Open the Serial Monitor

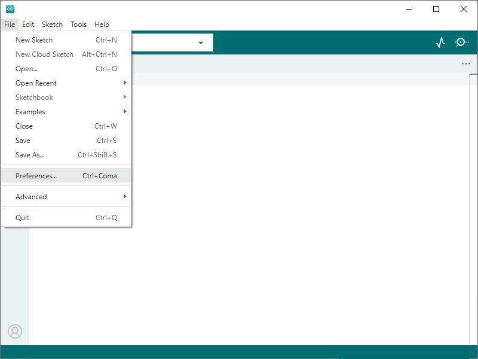(x=461, y=42)
